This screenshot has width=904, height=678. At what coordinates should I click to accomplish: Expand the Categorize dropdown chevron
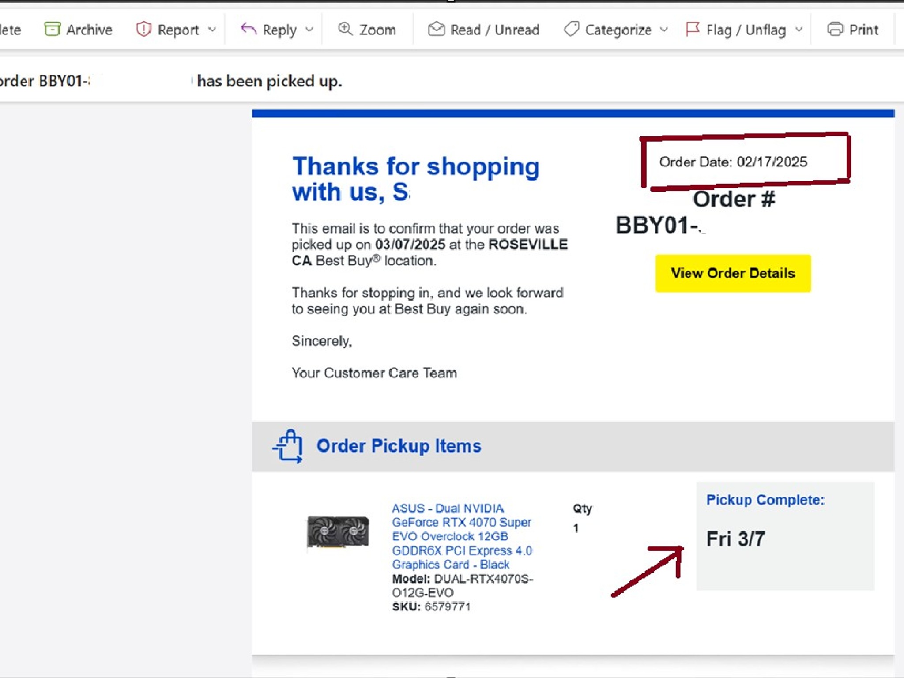(x=664, y=30)
